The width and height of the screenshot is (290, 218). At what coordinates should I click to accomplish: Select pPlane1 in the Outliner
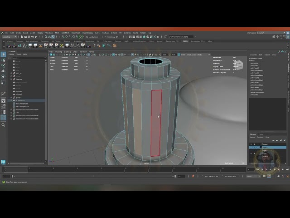19,91
